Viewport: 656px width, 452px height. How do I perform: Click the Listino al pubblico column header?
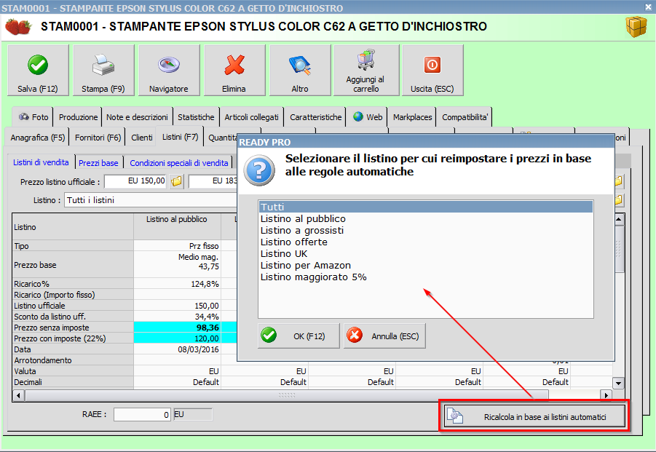coord(177,226)
